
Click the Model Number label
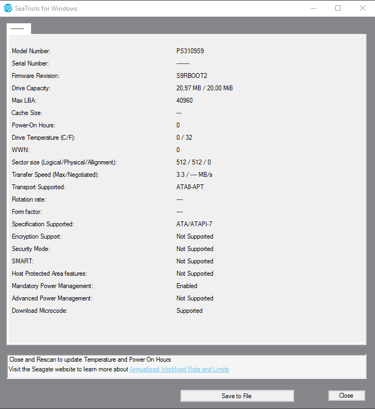point(31,51)
